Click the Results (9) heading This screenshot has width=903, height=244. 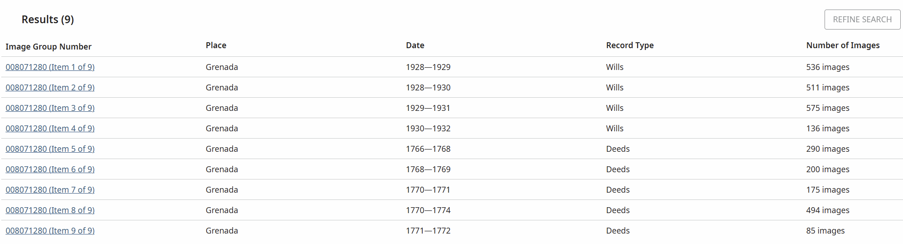[x=47, y=20]
